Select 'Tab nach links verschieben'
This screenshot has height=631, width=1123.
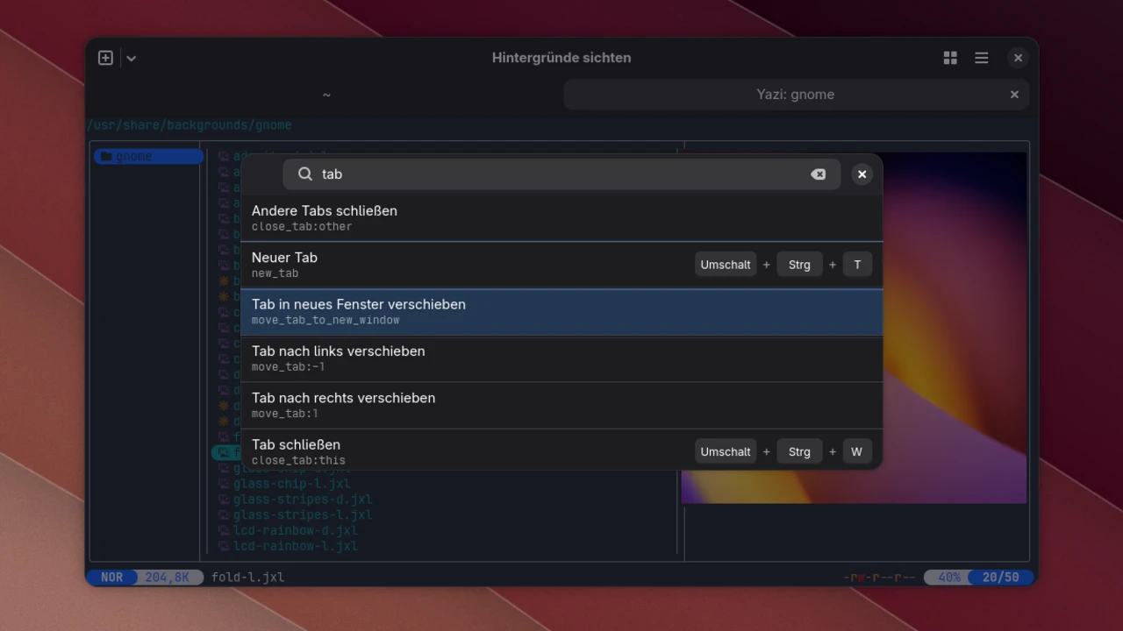click(561, 358)
